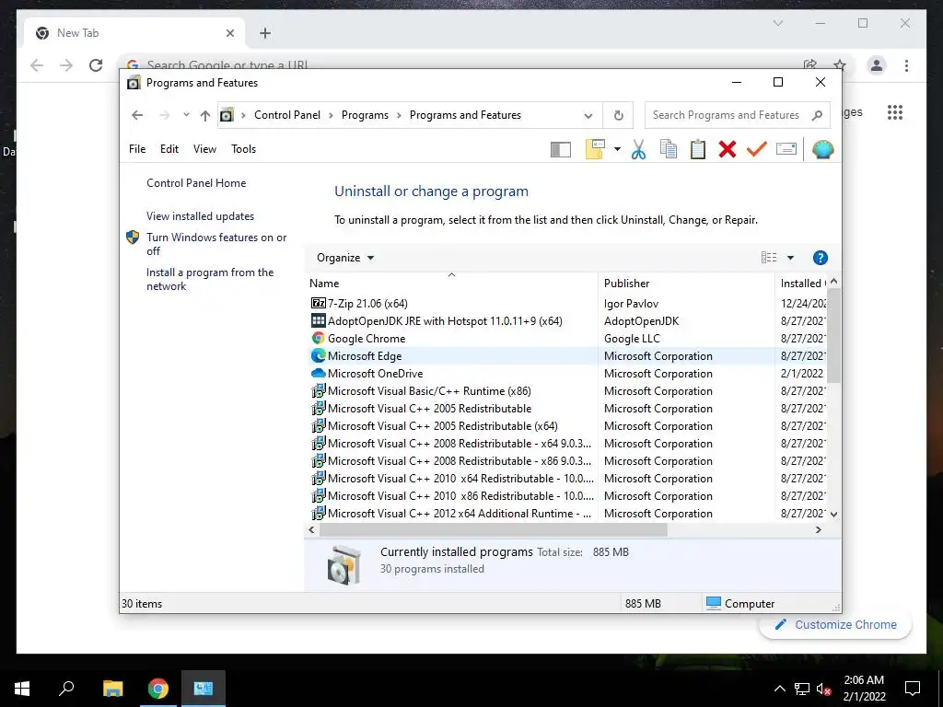The width and height of the screenshot is (943, 707).
Task: Open the Tools menu
Action: click(x=243, y=149)
